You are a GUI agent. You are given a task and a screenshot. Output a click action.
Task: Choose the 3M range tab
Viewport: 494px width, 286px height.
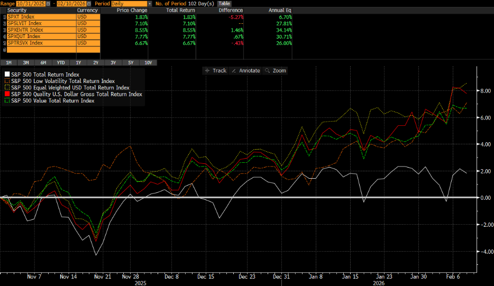(27, 63)
